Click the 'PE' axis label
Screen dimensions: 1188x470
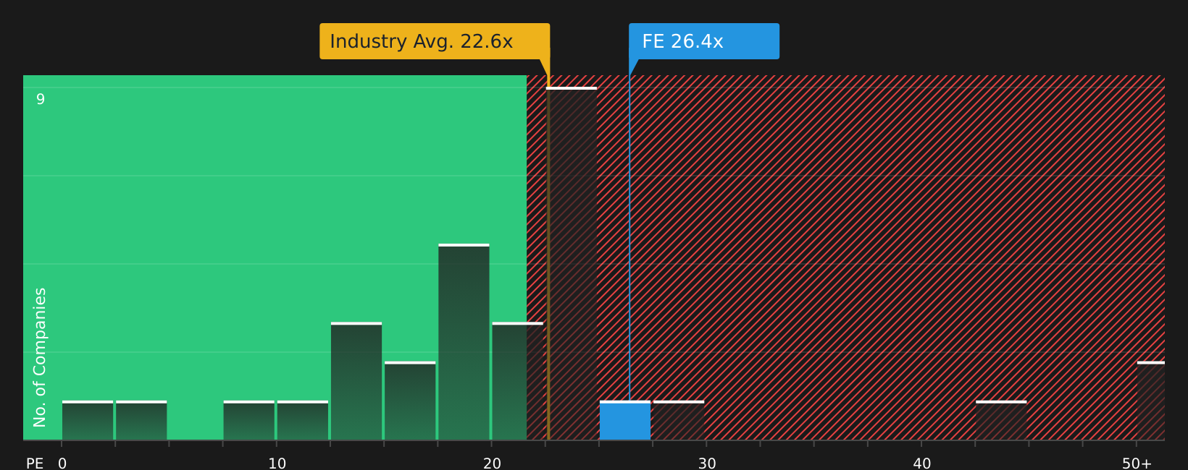(35, 463)
